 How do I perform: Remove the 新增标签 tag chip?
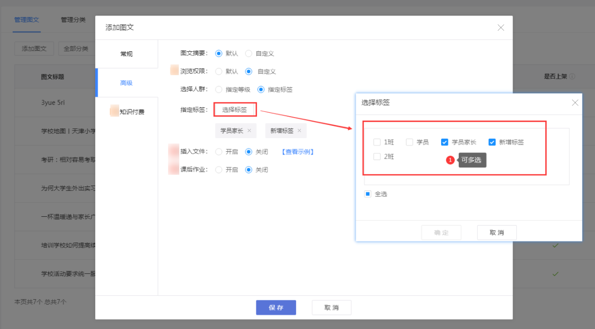click(299, 131)
